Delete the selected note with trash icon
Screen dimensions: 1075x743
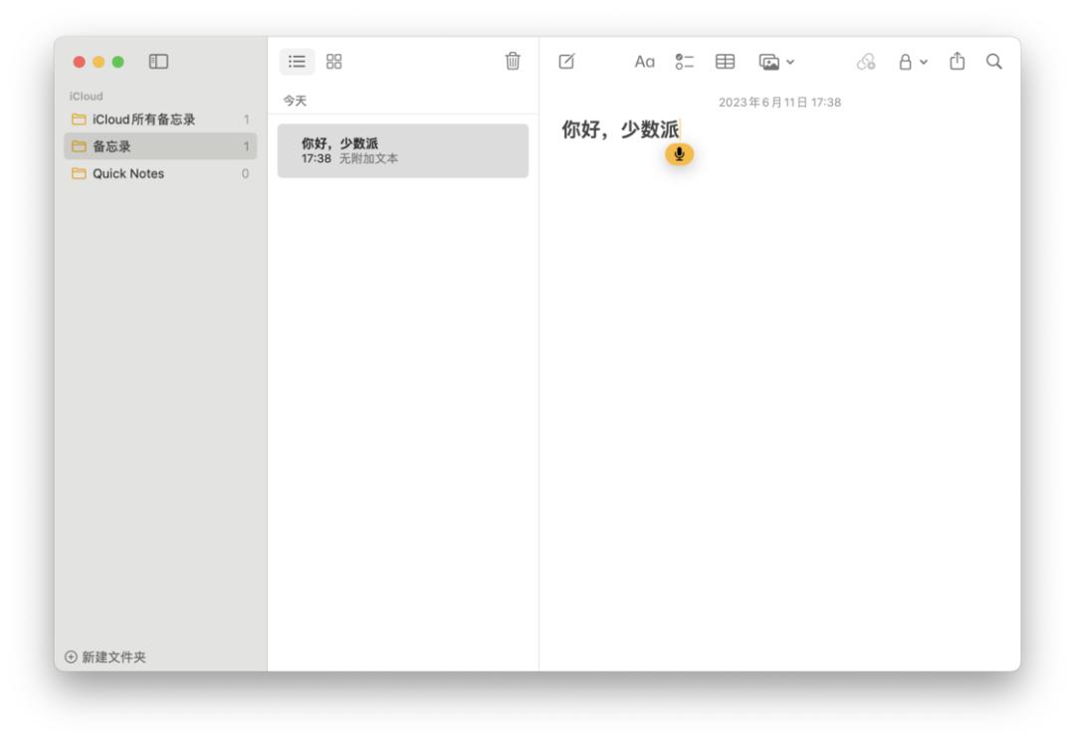coord(513,61)
